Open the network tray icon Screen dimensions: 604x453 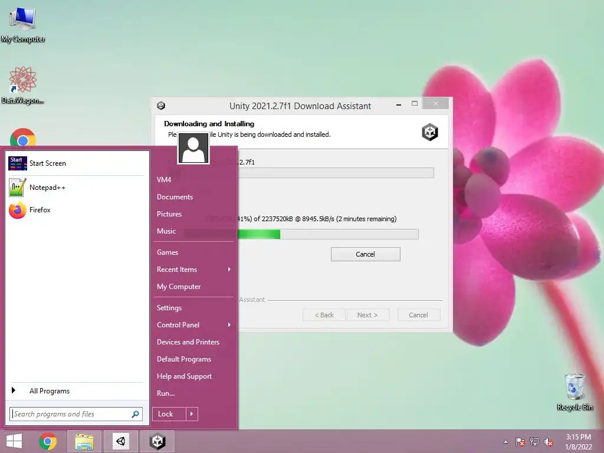coord(534,442)
